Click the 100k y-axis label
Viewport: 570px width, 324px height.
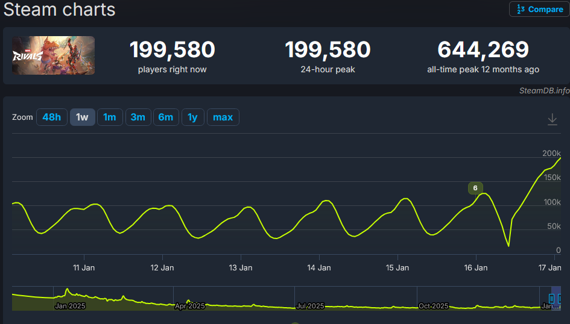pyautogui.click(x=552, y=202)
